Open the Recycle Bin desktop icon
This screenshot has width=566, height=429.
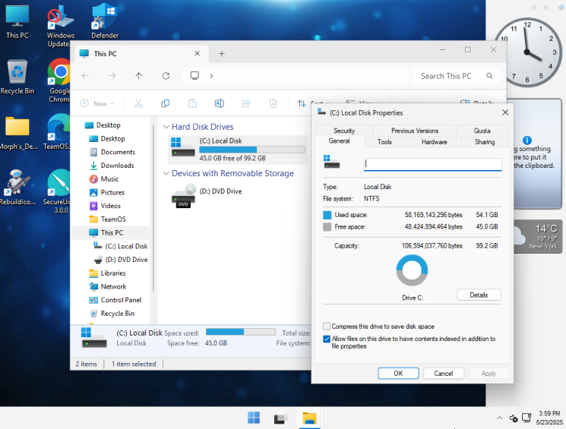(x=17, y=77)
